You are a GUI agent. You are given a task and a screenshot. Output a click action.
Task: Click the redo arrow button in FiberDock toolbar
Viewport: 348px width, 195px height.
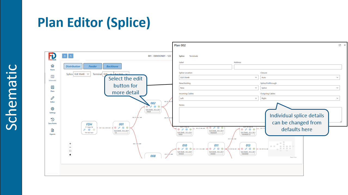point(71,56)
